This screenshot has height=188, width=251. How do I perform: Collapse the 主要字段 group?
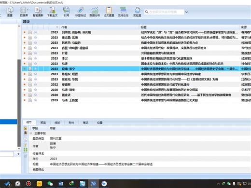(x=31, y=133)
